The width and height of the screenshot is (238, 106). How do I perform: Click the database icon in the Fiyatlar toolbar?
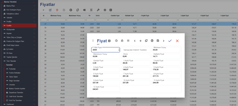pos(111,10)
